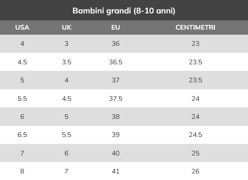
Task: Select the 26 centimetri cell
Action: point(196,171)
